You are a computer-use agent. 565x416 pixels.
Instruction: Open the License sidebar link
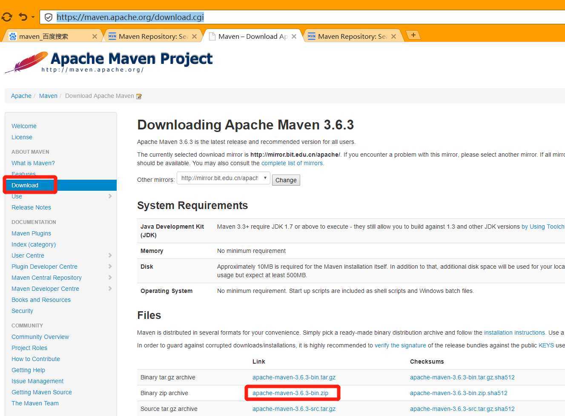click(x=22, y=137)
